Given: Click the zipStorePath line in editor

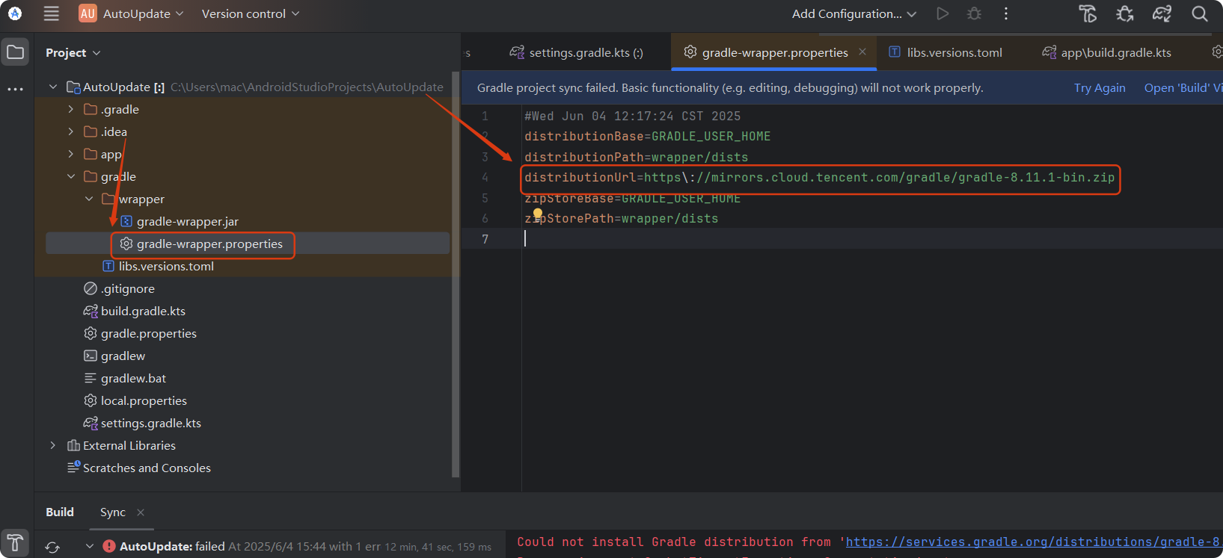Looking at the screenshot, I should [x=621, y=218].
